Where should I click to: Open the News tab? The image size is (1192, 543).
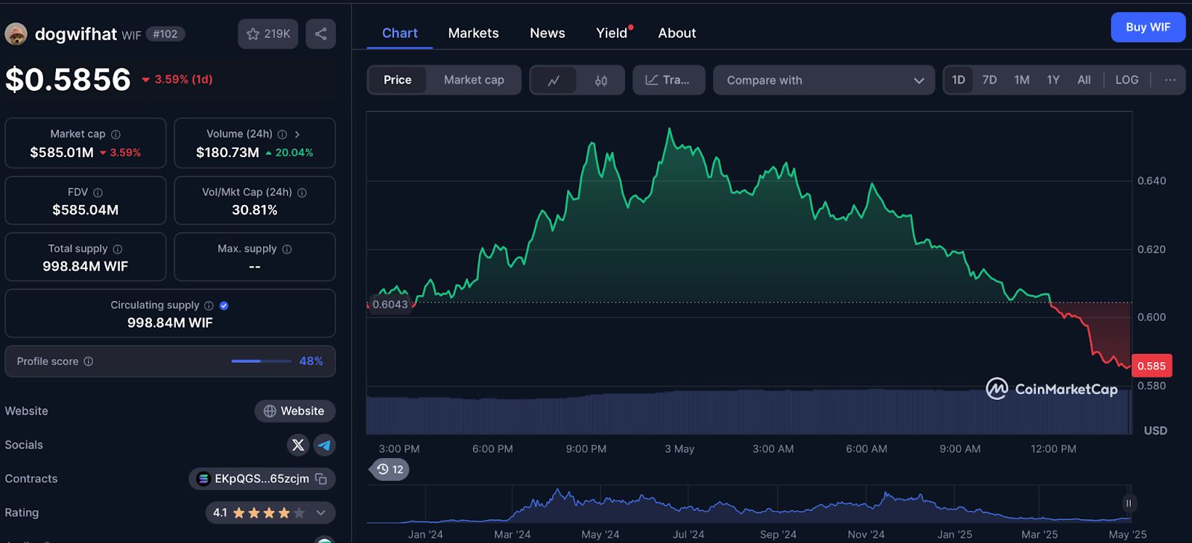[547, 33]
